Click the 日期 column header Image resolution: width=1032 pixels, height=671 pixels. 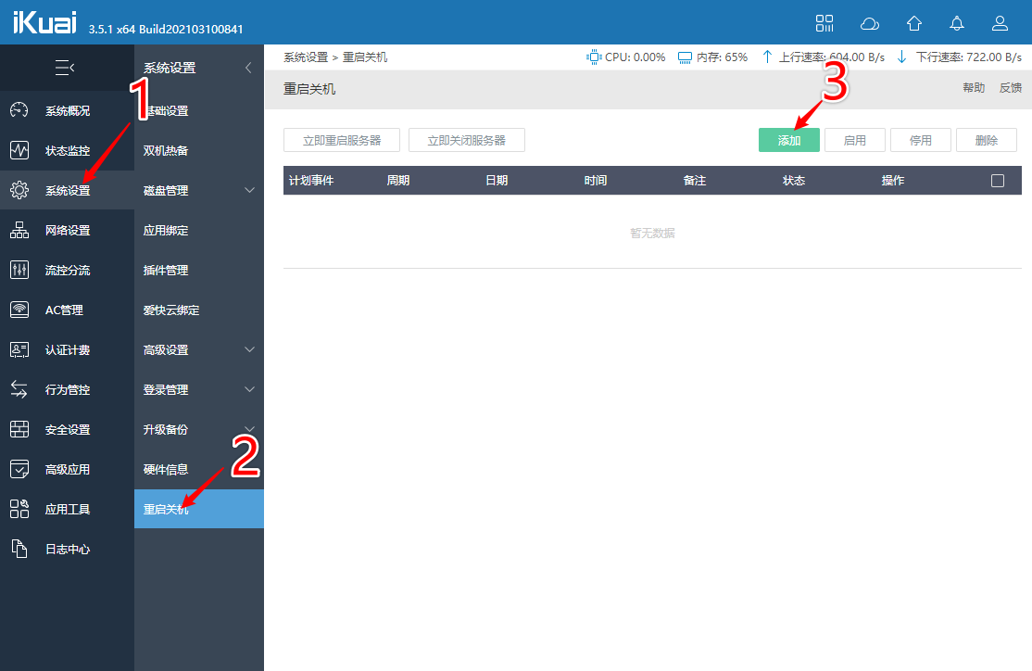[497, 181]
